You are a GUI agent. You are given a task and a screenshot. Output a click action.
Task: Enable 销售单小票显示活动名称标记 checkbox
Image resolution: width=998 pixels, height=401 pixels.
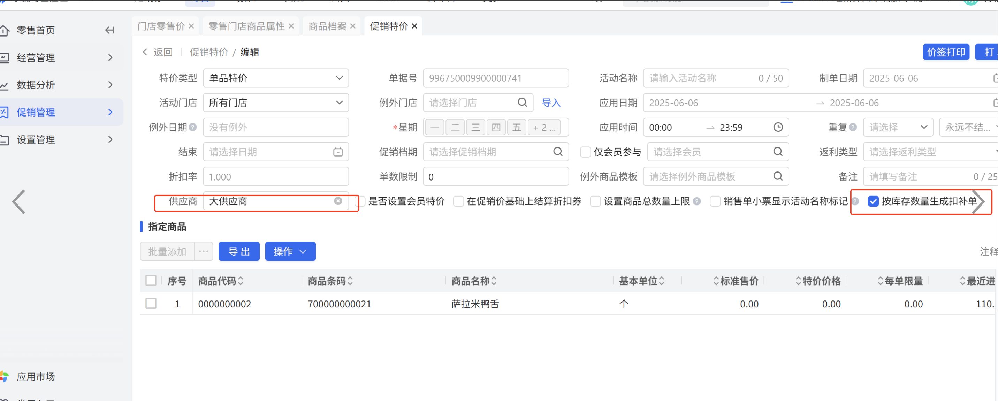[x=715, y=201]
